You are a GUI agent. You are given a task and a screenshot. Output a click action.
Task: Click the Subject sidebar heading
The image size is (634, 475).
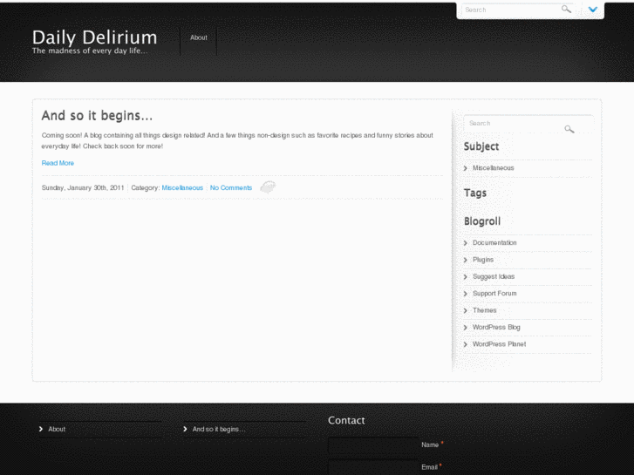pos(481,146)
